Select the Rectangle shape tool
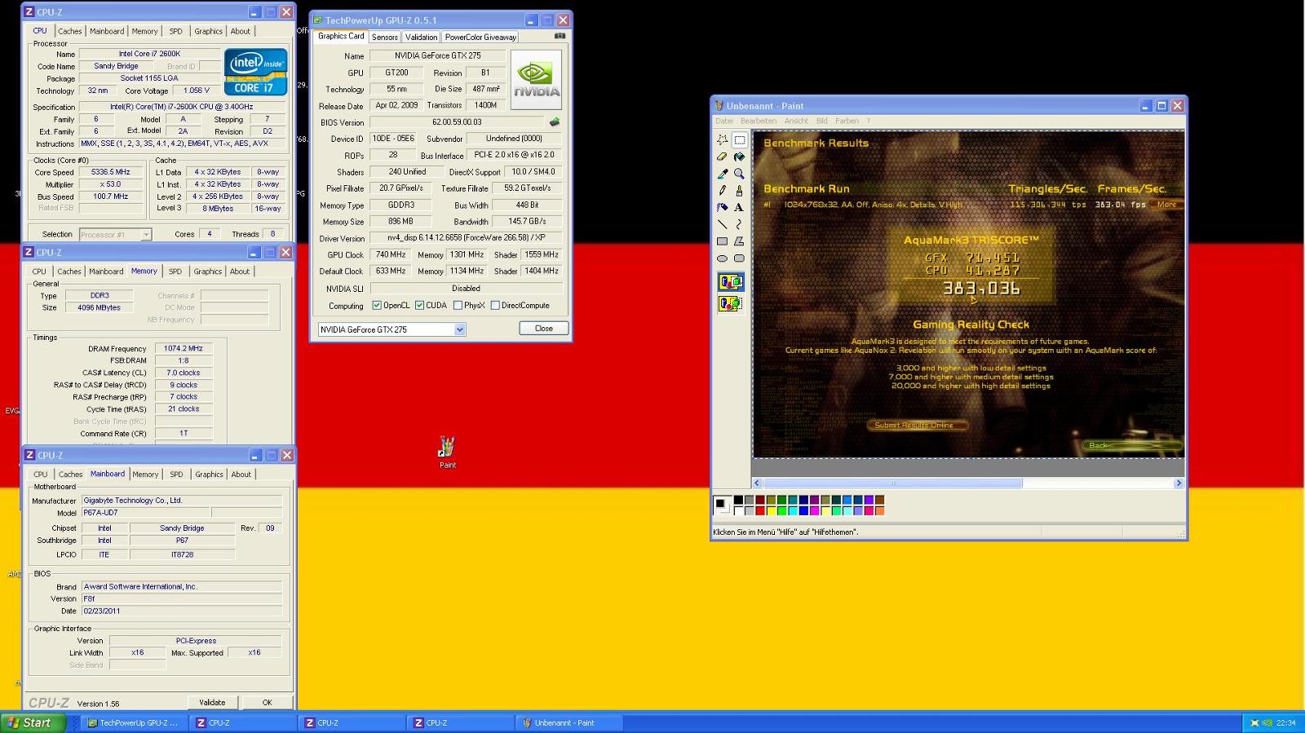 point(722,241)
